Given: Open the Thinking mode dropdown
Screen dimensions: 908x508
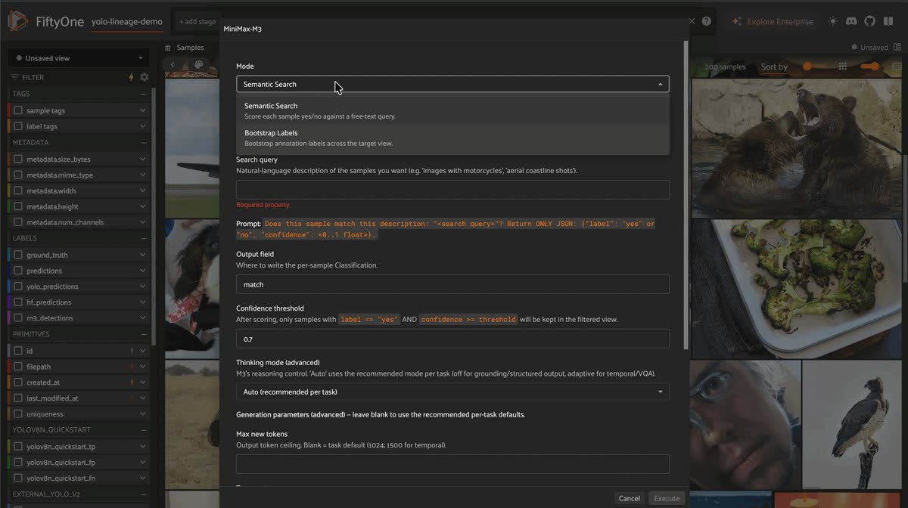Looking at the screenshot, I should [x=452, y=392].
